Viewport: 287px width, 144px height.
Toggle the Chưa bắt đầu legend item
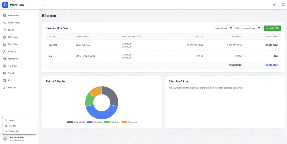[x=76, y=122]
